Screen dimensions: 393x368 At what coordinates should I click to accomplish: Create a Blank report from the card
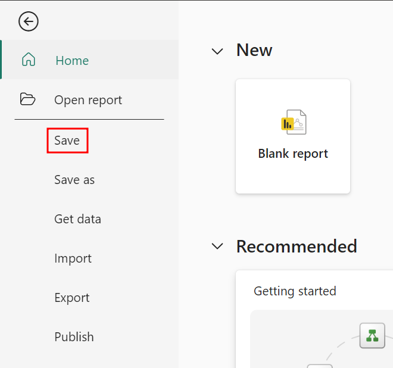pos(293,136)
